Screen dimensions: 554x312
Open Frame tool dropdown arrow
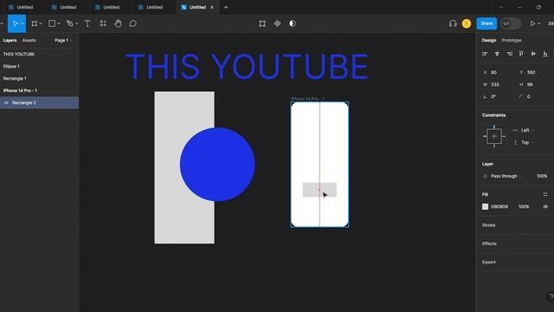[41, 23]
